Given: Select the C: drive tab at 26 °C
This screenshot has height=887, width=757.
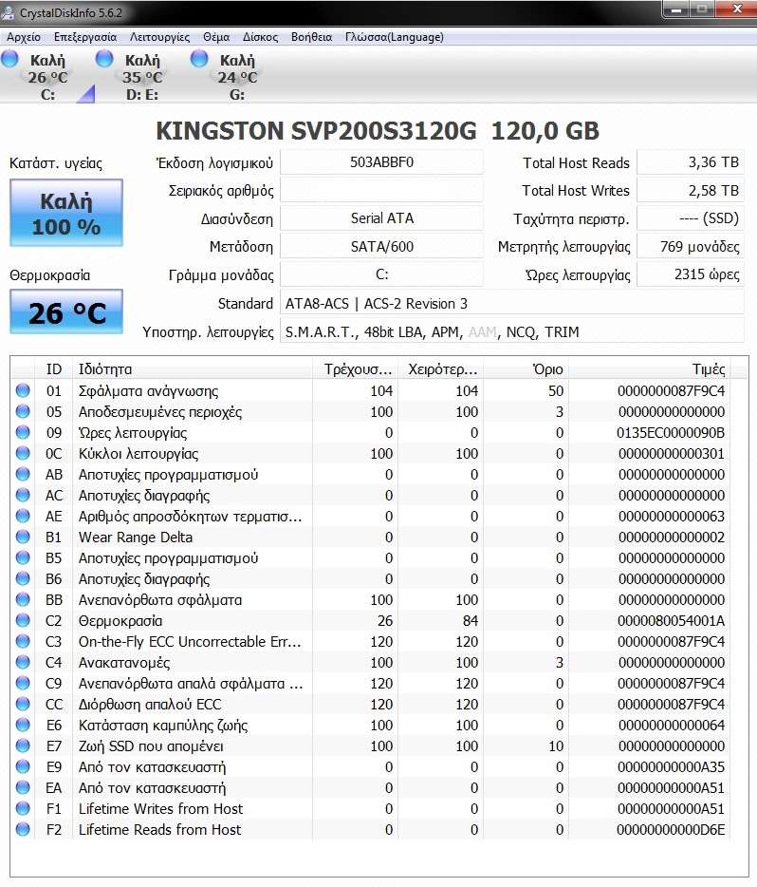Looking at the screenshot, I should [x=47, y=77].
